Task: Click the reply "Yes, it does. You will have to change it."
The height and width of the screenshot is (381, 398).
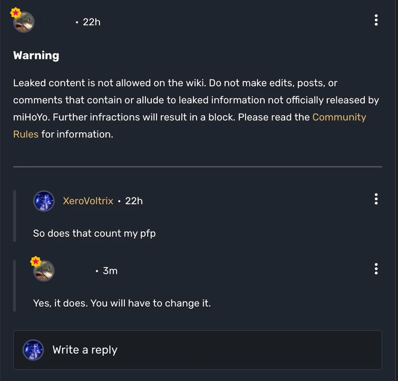Action: click(122, 303)
